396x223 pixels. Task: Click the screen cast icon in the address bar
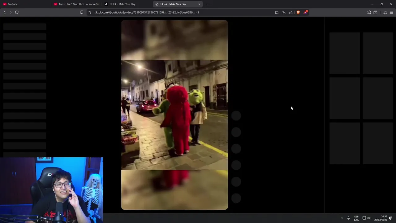click(277, 12)
